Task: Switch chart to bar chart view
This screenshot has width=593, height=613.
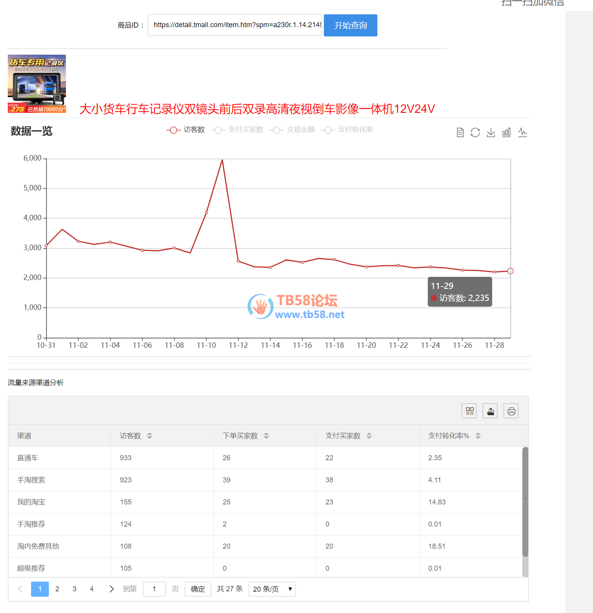Action: (507, 133)
